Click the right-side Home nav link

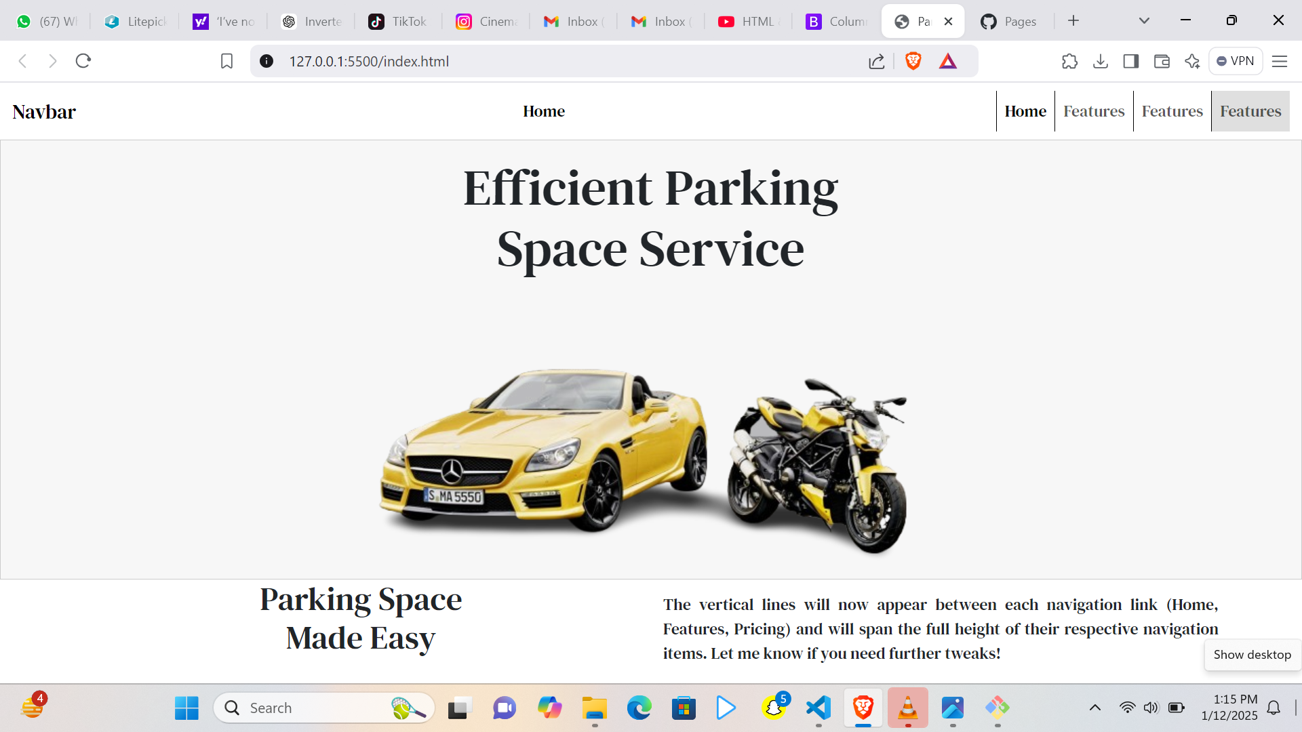click(1025, 111)
